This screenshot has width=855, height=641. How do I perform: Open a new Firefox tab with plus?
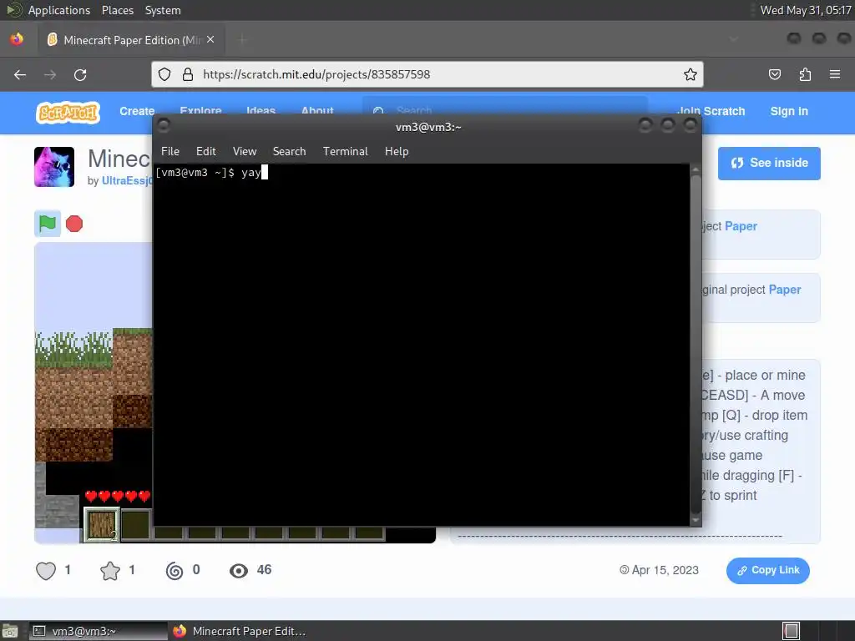pos(242,40)
